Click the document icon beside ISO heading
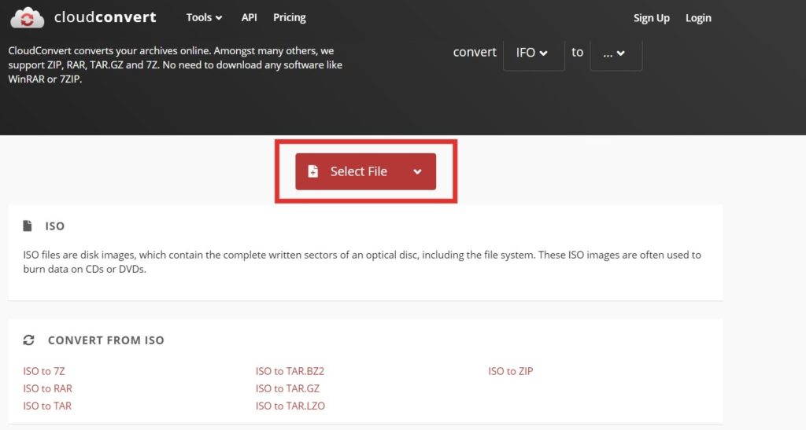 (x=28, y=226)
